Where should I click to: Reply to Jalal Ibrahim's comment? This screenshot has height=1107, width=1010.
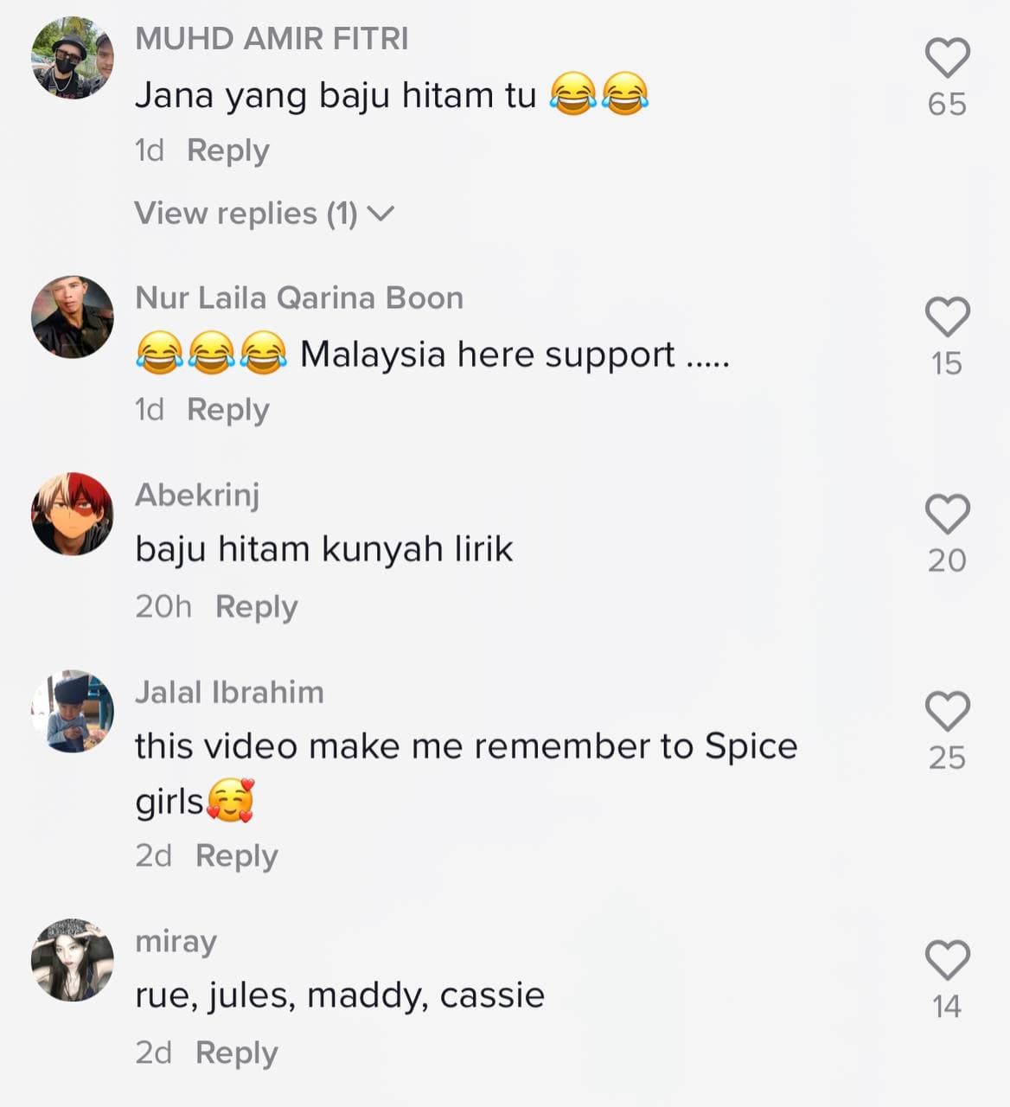pos(236,856)
